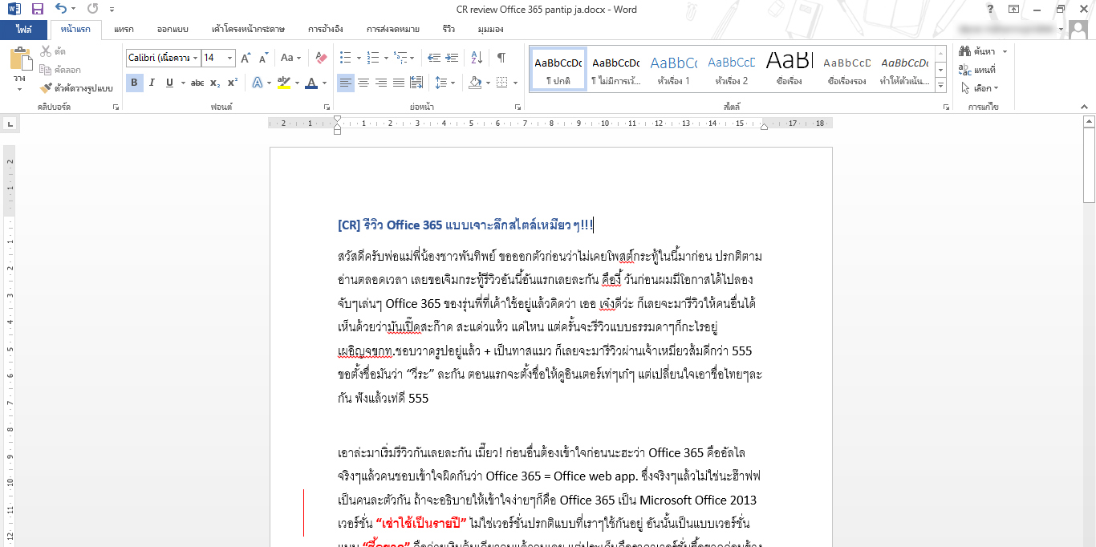
Task: Open the ไฟล์ (File) tab
Action: pos(23,30)
